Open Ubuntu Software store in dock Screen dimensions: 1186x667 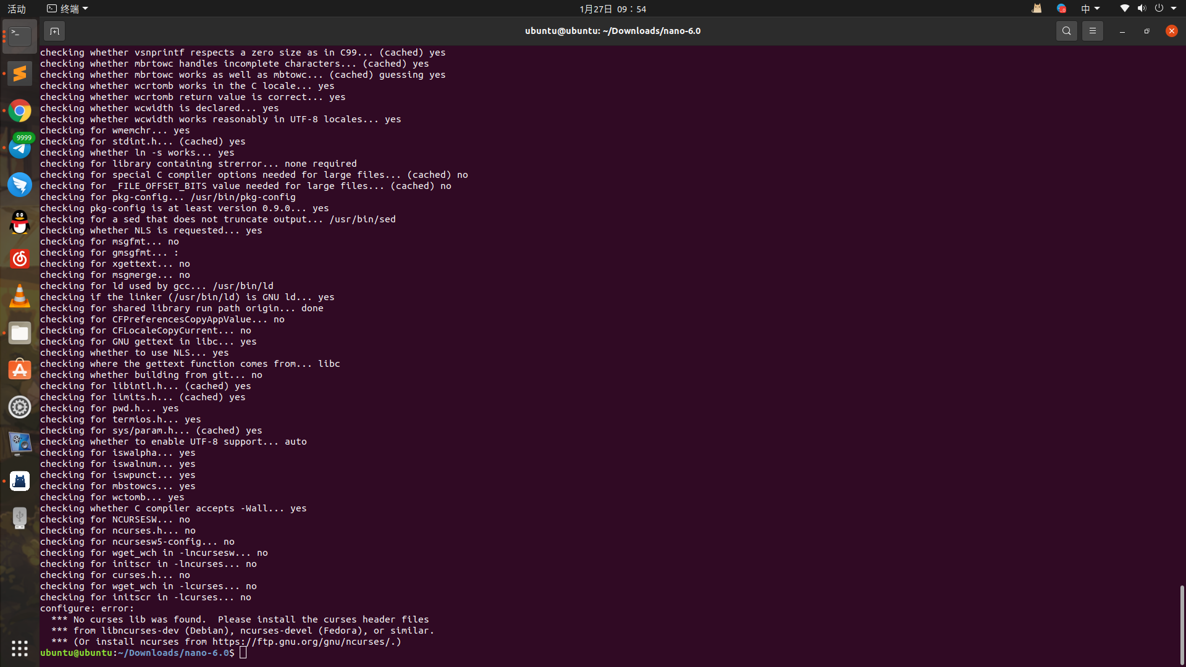[20, 370]
